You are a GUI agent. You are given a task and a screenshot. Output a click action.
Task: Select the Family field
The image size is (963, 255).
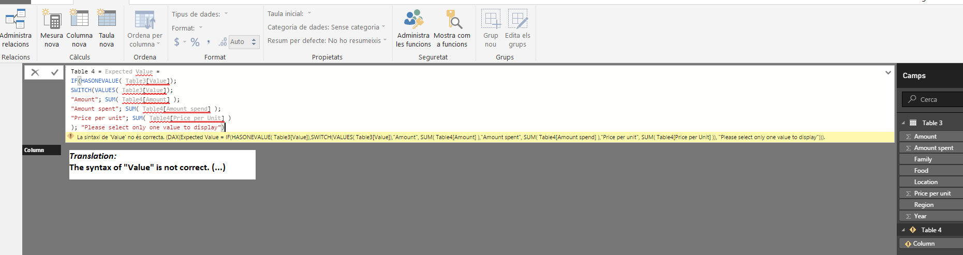pyautogui.click(x=931, y=159)
